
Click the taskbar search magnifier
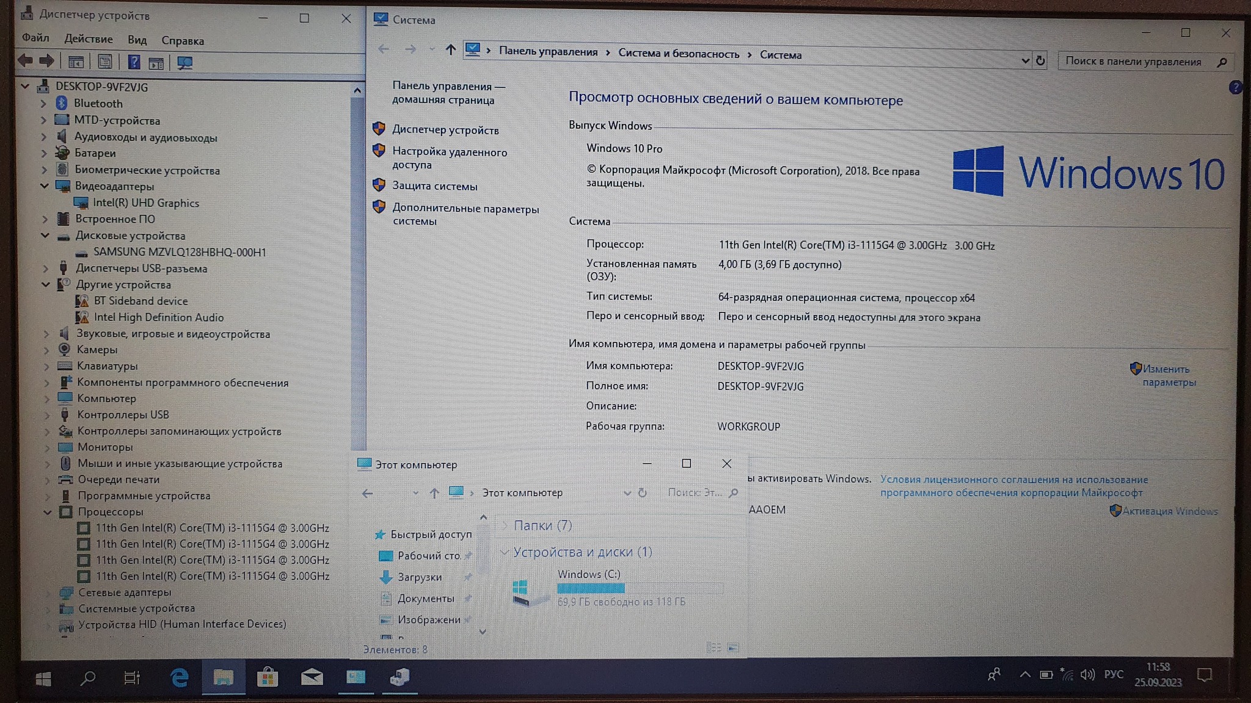[88, 677]
